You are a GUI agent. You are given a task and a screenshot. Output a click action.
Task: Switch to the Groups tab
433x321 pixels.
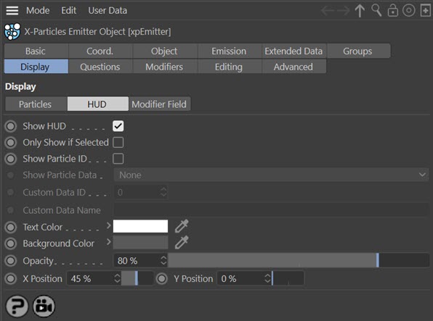pos(358,51)
